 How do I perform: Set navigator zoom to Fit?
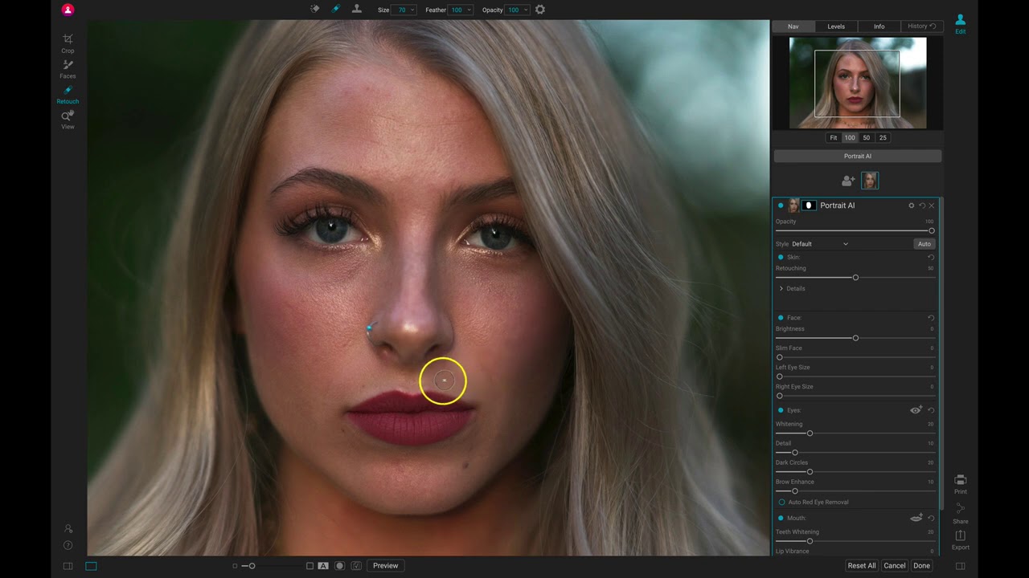tap(833, 137)
